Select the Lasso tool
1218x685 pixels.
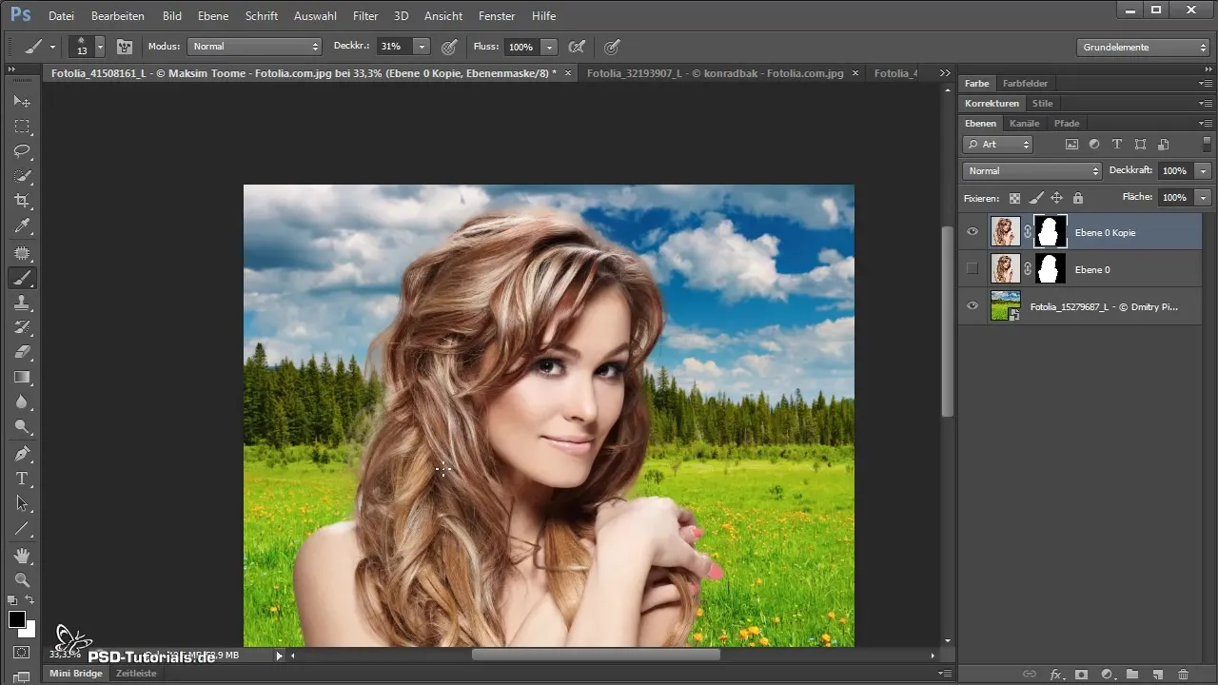[x=22, y=151]
